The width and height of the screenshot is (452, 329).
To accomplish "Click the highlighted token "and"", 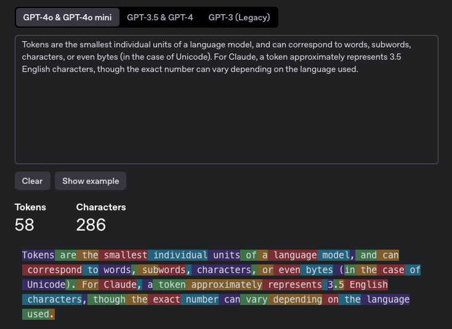I will click(x=366, y=255).
